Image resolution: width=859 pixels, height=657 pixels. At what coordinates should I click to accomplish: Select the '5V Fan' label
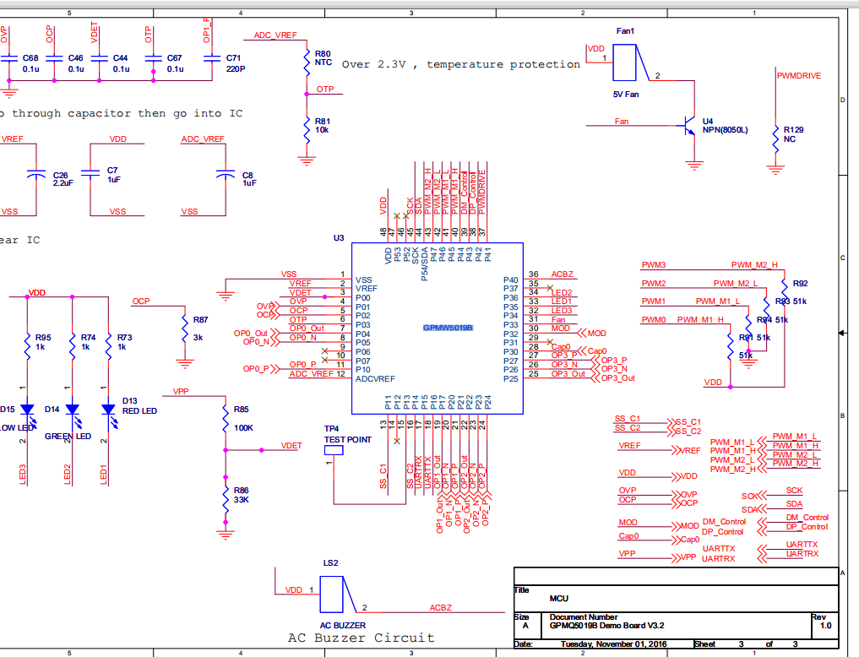626,95
